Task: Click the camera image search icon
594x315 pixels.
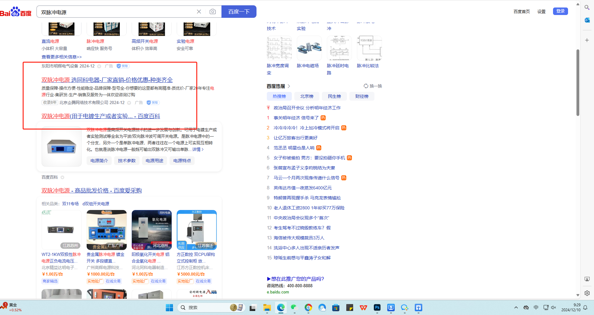Action: point(213,12)
